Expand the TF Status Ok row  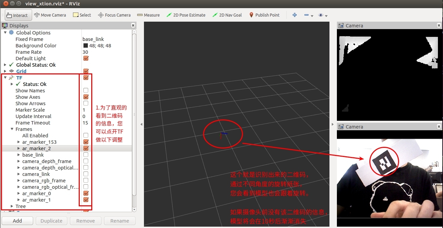(x=12, y=84)
